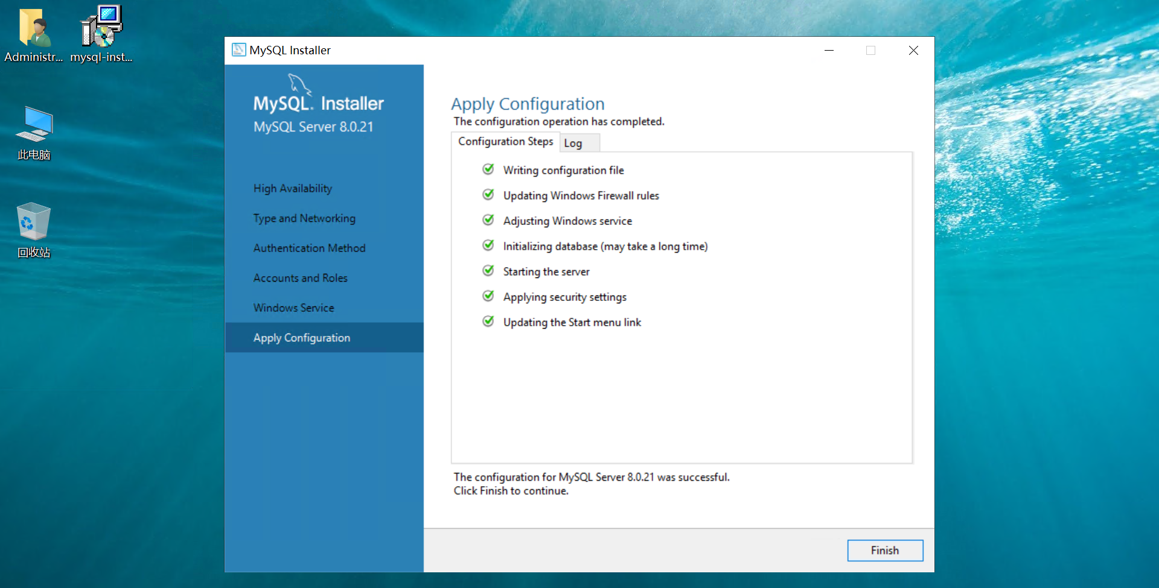This screenshot has height=588, width=1159.
Task: Select the mysql-installer desktop icon
Action: (x=101, y=34)
